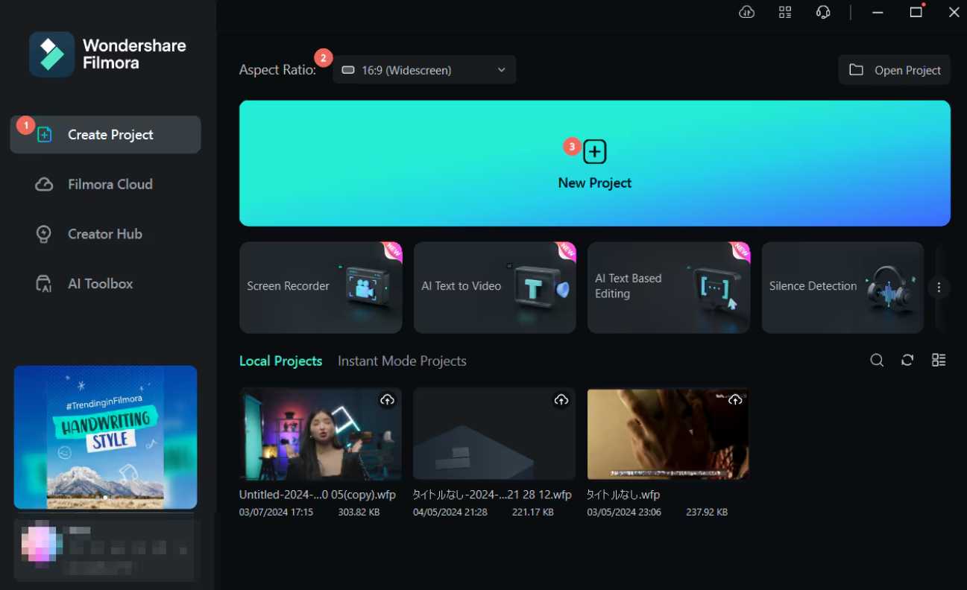Select file name "Untitled-2024-...0 05(copy).wfp"
This screenshot has width=967, height=590.
click(318, 495)
